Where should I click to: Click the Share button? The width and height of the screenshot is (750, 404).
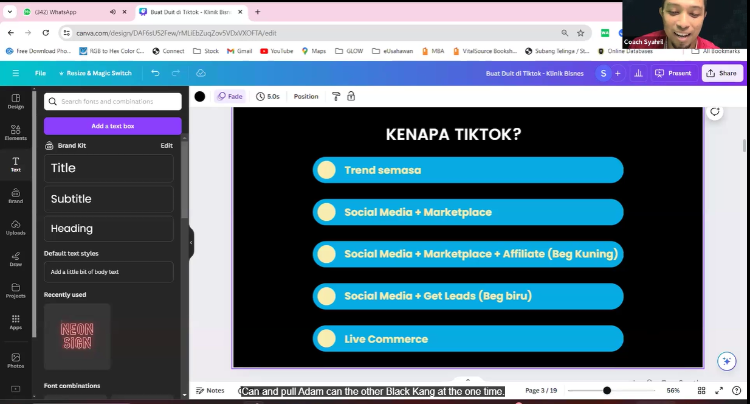click(x=722, y=73)
